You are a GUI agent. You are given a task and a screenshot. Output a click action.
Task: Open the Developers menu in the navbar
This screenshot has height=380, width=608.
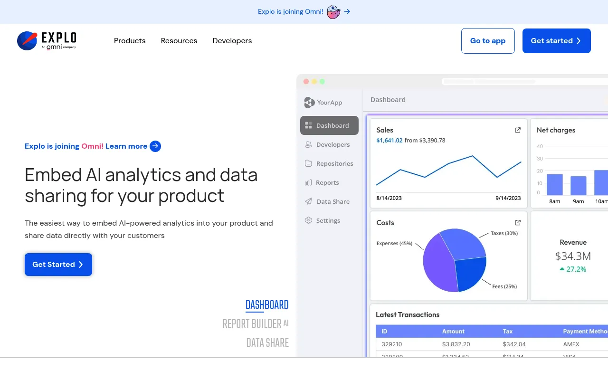[x=232, y=41]
